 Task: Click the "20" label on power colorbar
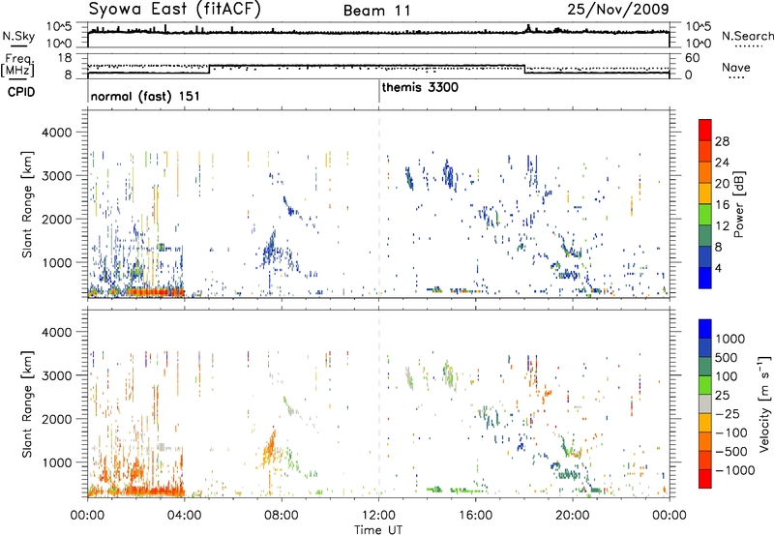point(722,184)
